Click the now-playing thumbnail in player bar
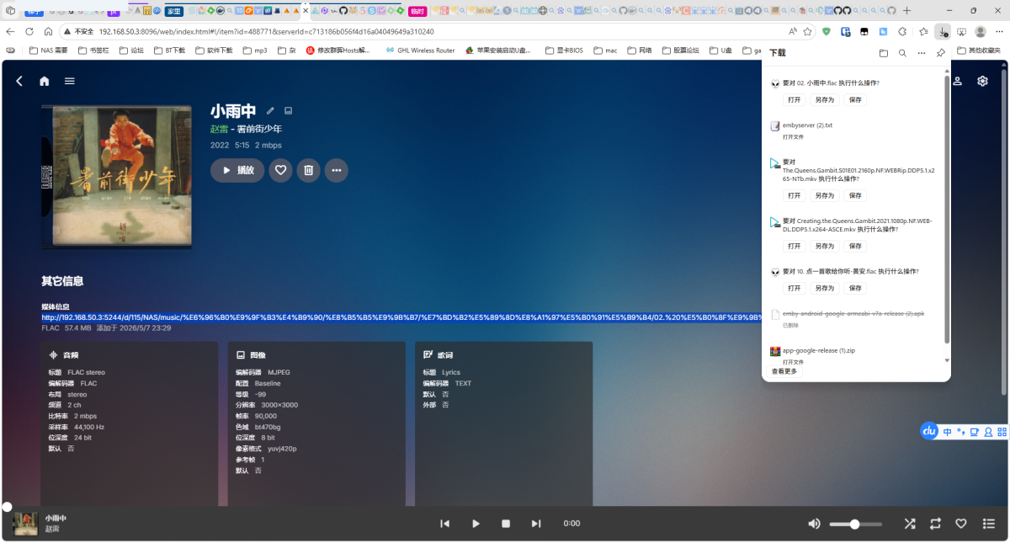The height and width of the screenshot is (543, 1010). click(x=25, y=524)
